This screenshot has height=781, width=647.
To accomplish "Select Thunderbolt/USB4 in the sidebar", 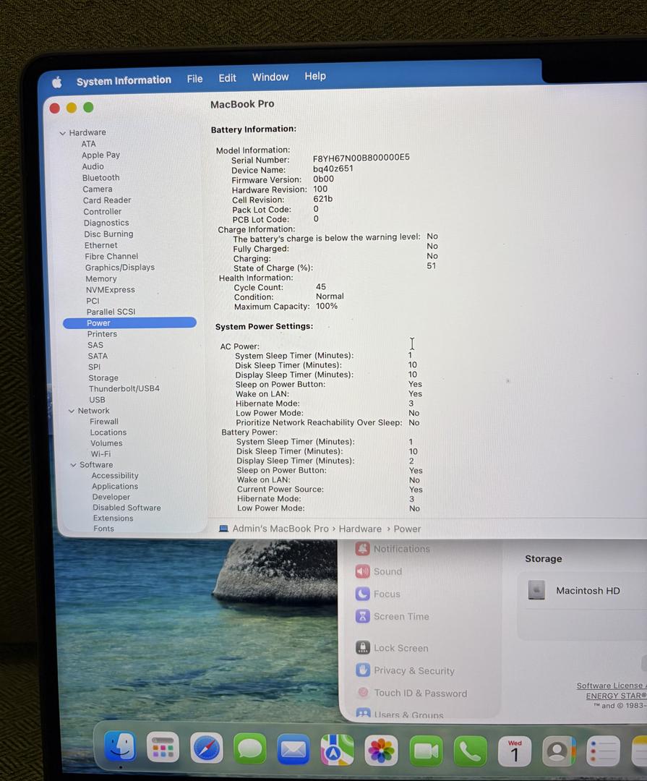I will click(x=124, y=389).
